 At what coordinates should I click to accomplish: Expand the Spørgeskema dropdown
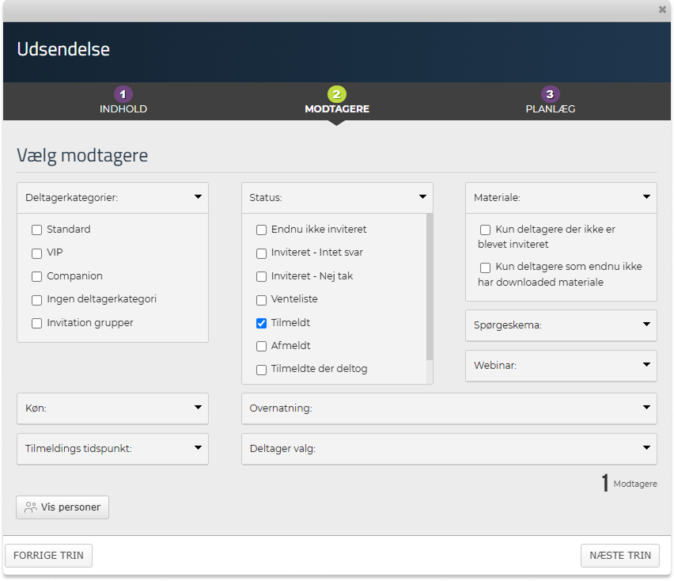(x=646, y=325)
